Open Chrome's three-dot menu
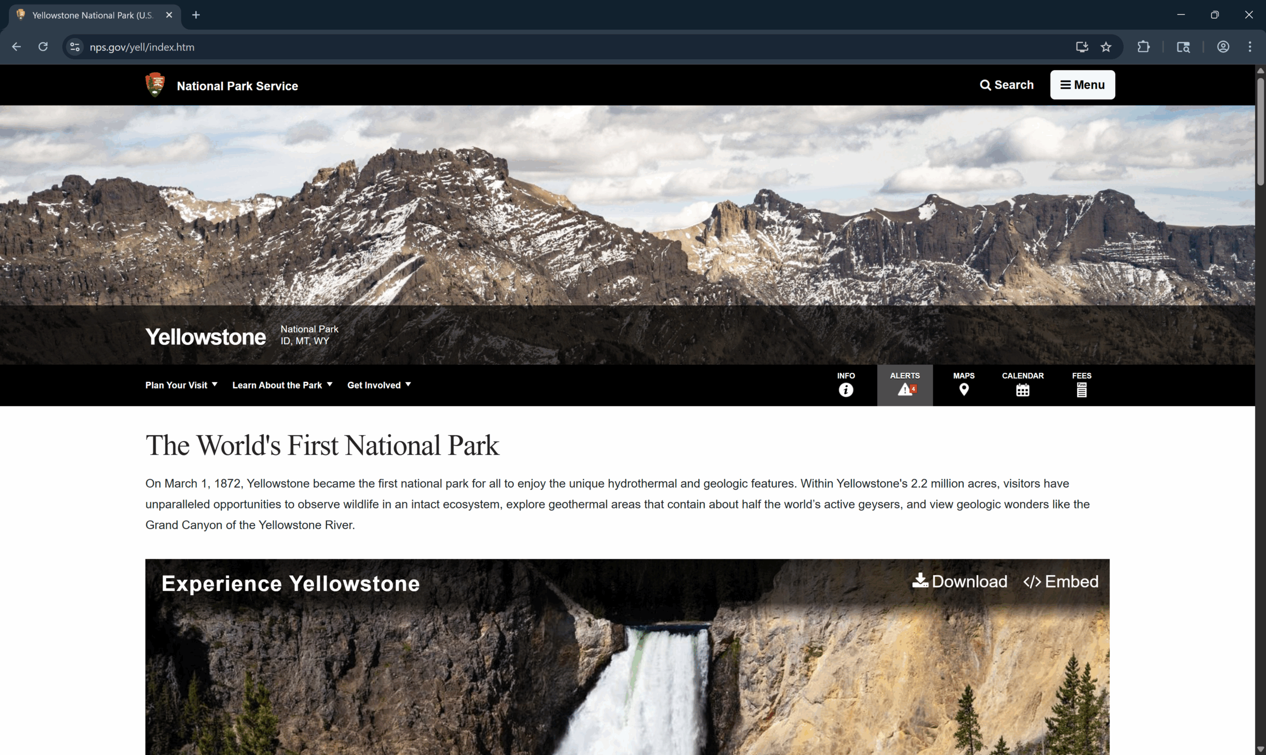 [1250, 47]
